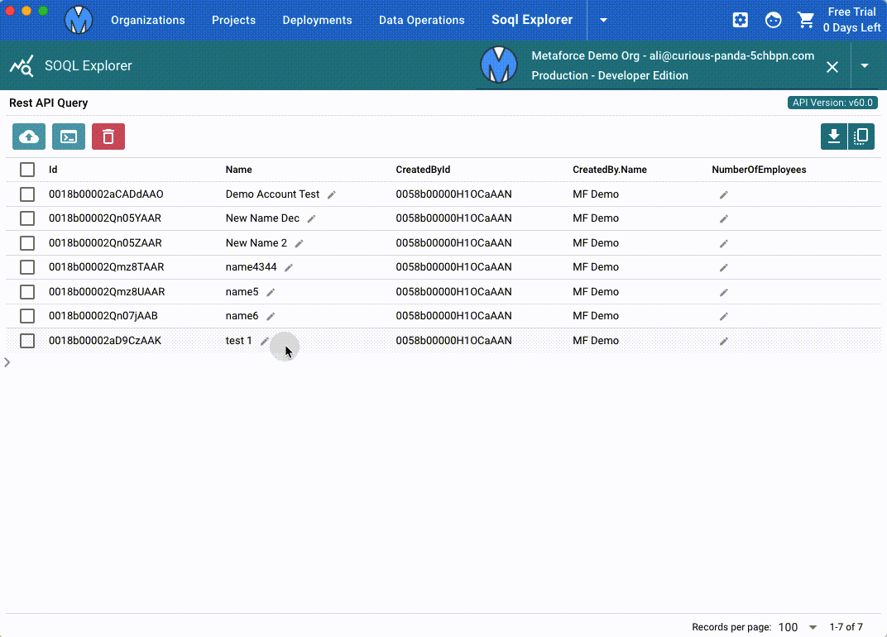Close the Metaforce Demo Org connection
887x637 pixels.
(832, 67)
